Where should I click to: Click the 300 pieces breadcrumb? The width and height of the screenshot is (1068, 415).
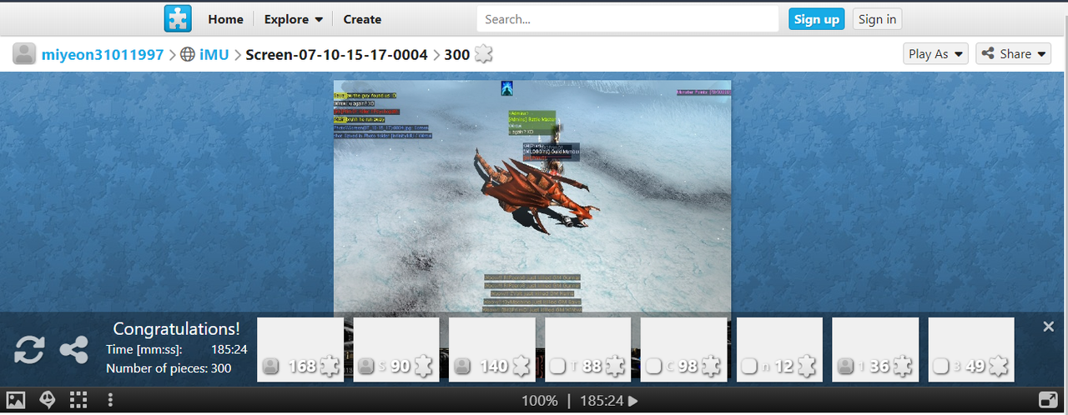(456, 54)
